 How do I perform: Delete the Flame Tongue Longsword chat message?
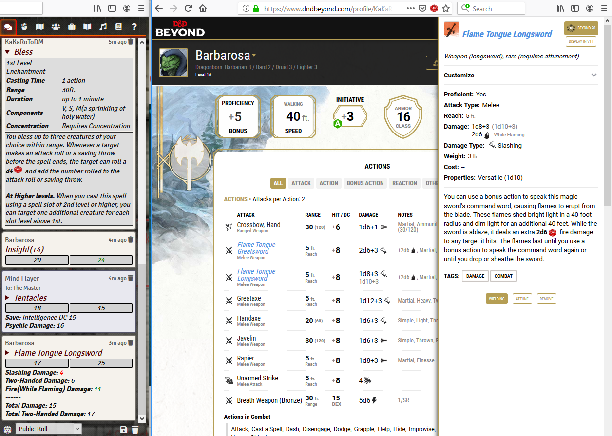pyautogui.click(x=131, y=343)
